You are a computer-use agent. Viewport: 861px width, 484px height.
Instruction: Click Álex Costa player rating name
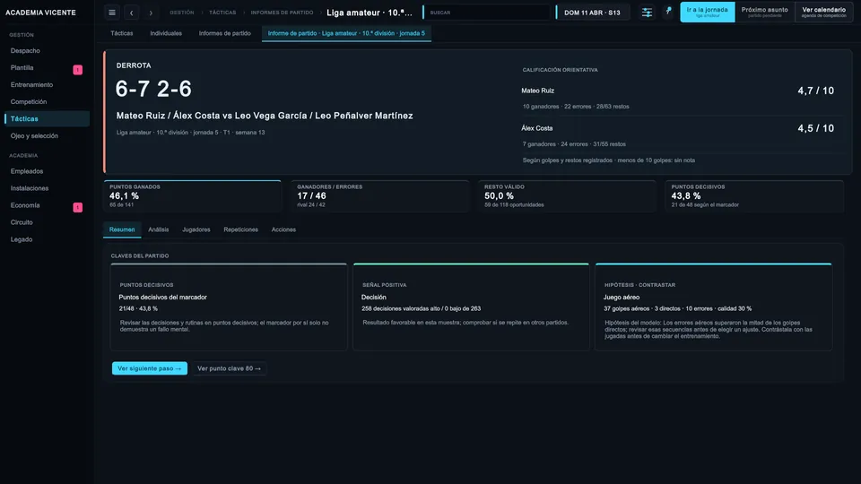click(537, 128)
